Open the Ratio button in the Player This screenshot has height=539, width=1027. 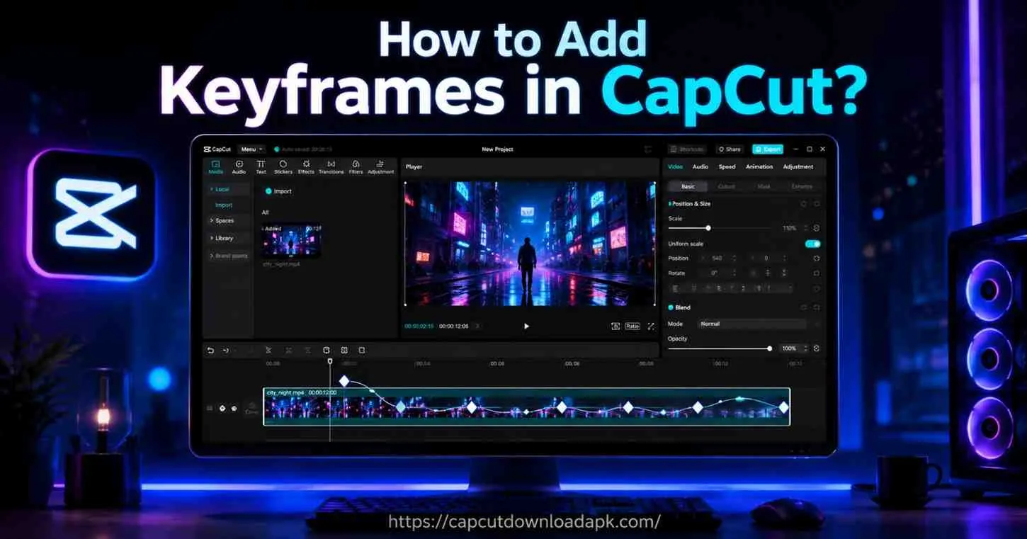pos(632,326)
